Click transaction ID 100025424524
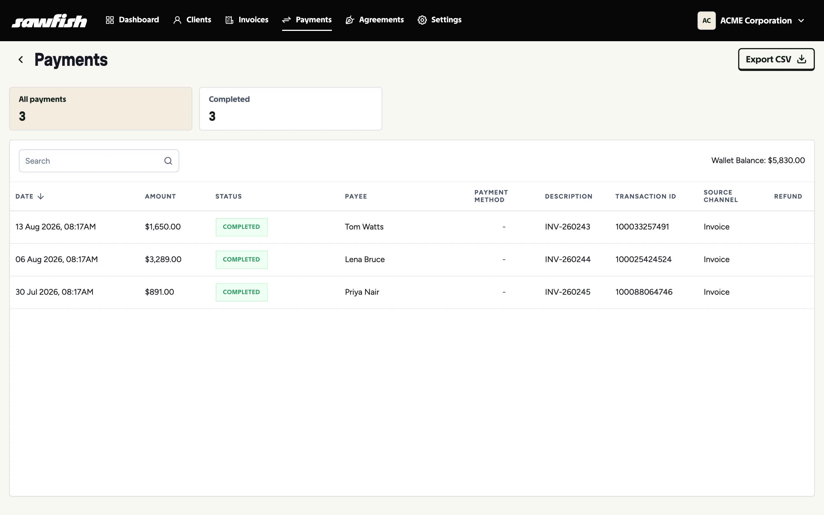 [643, 260]
